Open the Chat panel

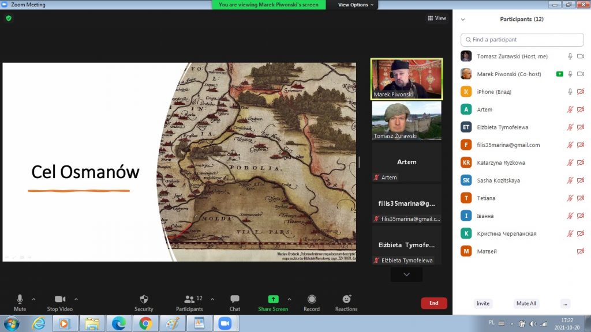235,300
